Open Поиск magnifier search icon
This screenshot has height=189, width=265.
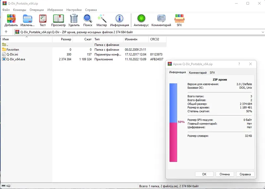pyautogui.click(x=88, y=19)
